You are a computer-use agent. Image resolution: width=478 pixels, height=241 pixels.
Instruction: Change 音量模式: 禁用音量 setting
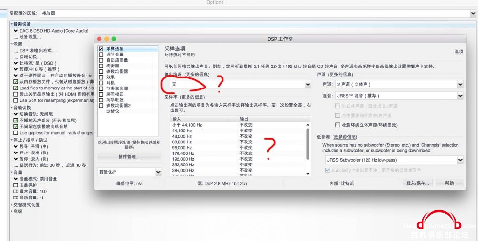[x=35, y=179]
